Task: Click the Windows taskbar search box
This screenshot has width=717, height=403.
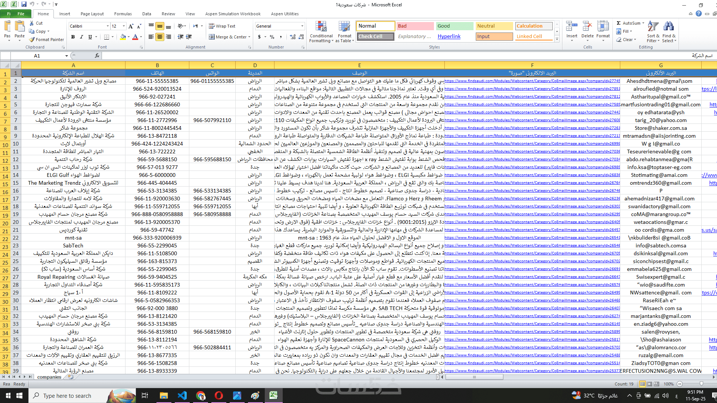Action: (67, 396)
